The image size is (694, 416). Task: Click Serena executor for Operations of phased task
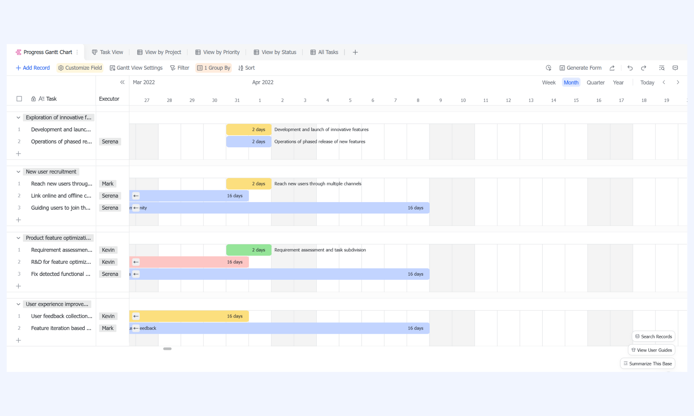[110, 142]
